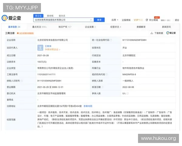Select status value 开业

click(125, 48)
